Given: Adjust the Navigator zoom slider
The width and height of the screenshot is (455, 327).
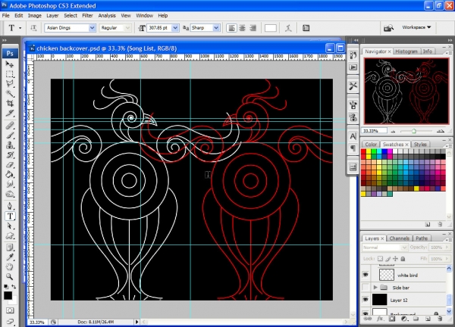Looking at the screenshot, I should pos(414,131).
